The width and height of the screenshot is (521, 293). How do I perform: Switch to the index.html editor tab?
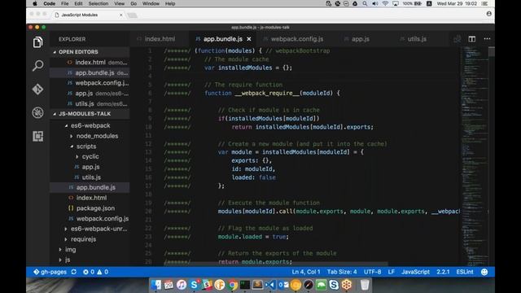pos(160,39)
